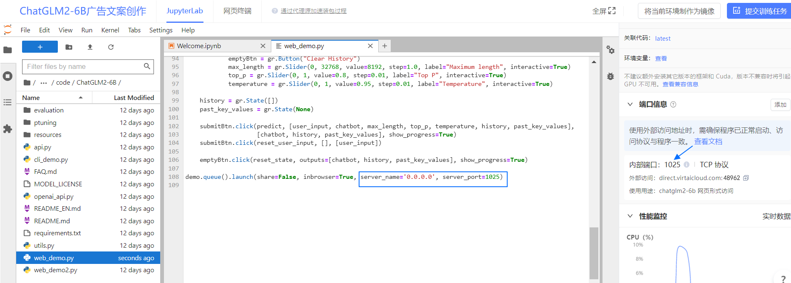Open the running terminals and kernels panel
Image resolution: width=791 pixels, height=283 pixels.
[7, 76]
